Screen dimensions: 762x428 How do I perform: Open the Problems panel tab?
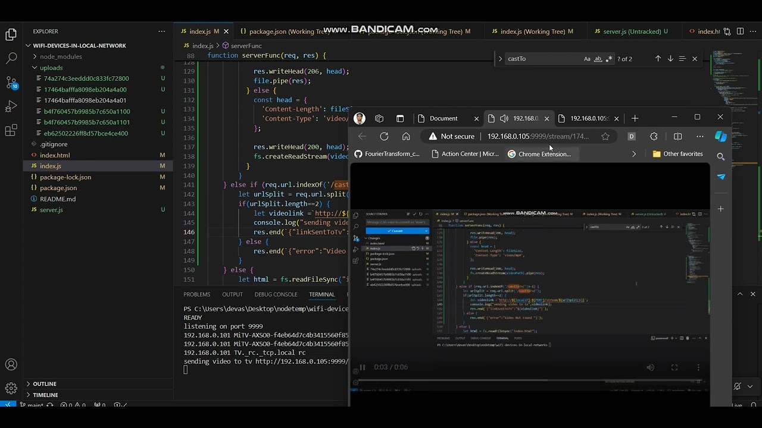coord(196,294)
